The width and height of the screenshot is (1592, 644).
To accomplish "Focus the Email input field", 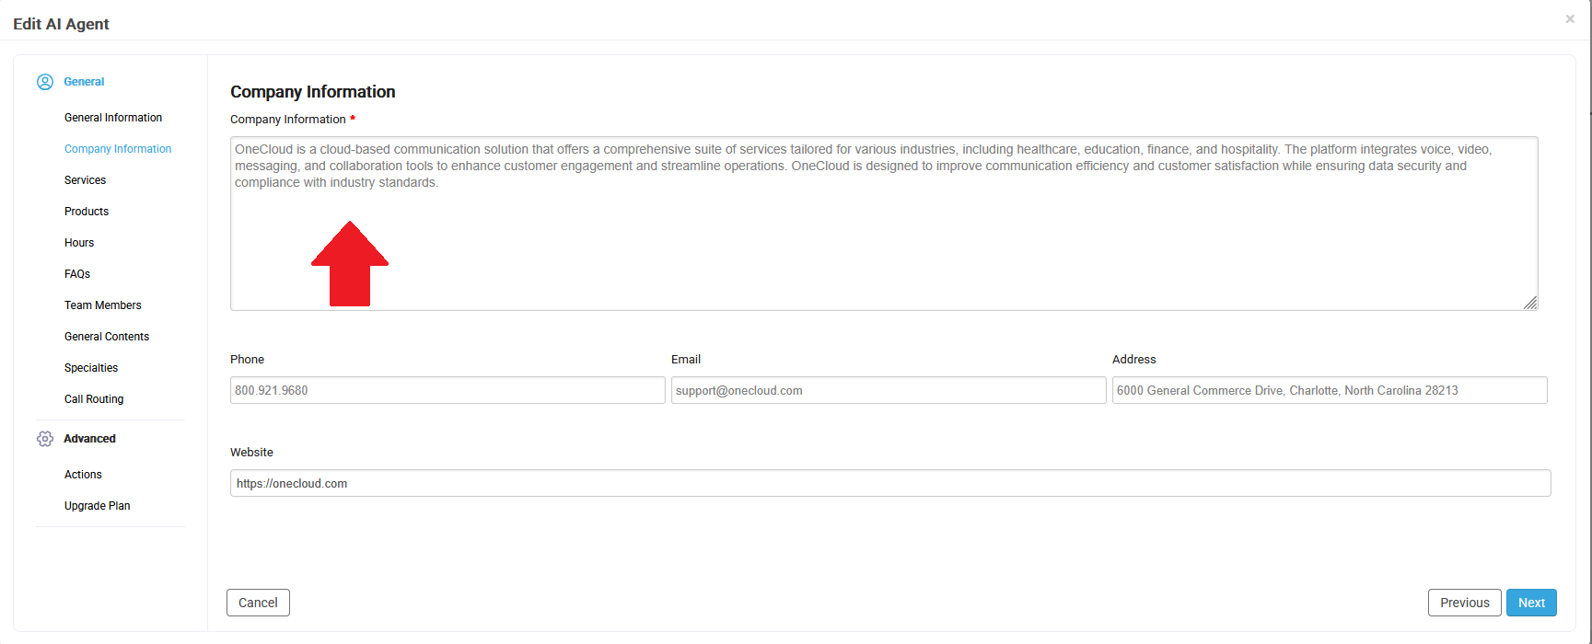I will tap(889, 390).
